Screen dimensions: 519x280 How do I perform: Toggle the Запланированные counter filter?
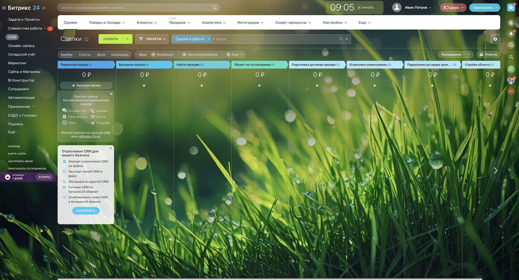200,54
